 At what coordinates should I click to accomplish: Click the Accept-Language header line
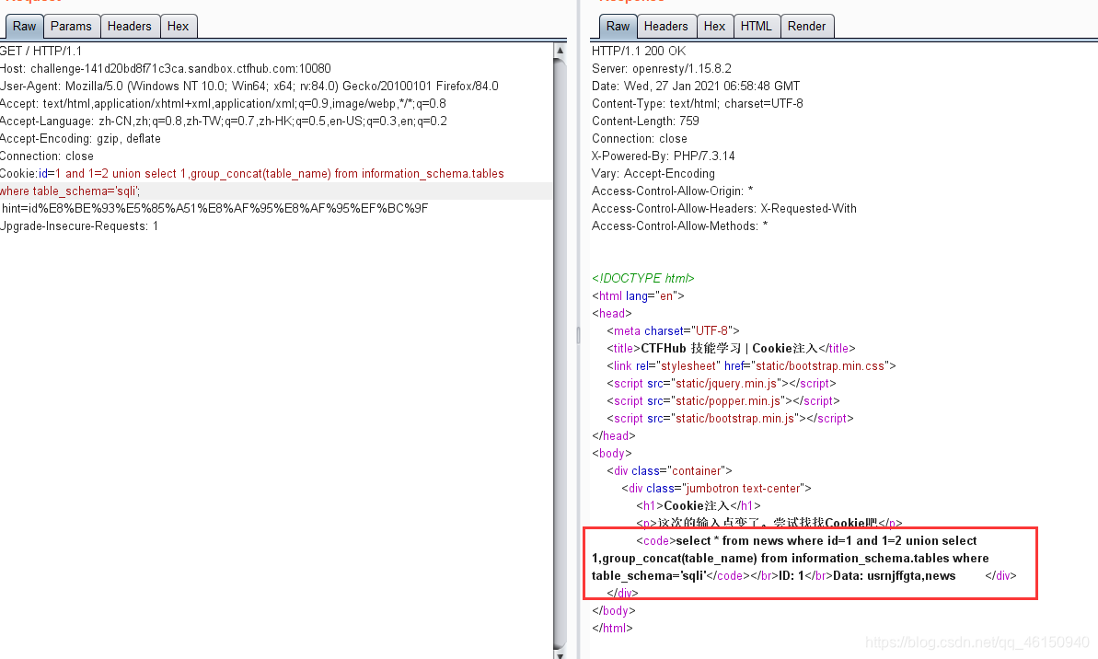coord(224,121)
